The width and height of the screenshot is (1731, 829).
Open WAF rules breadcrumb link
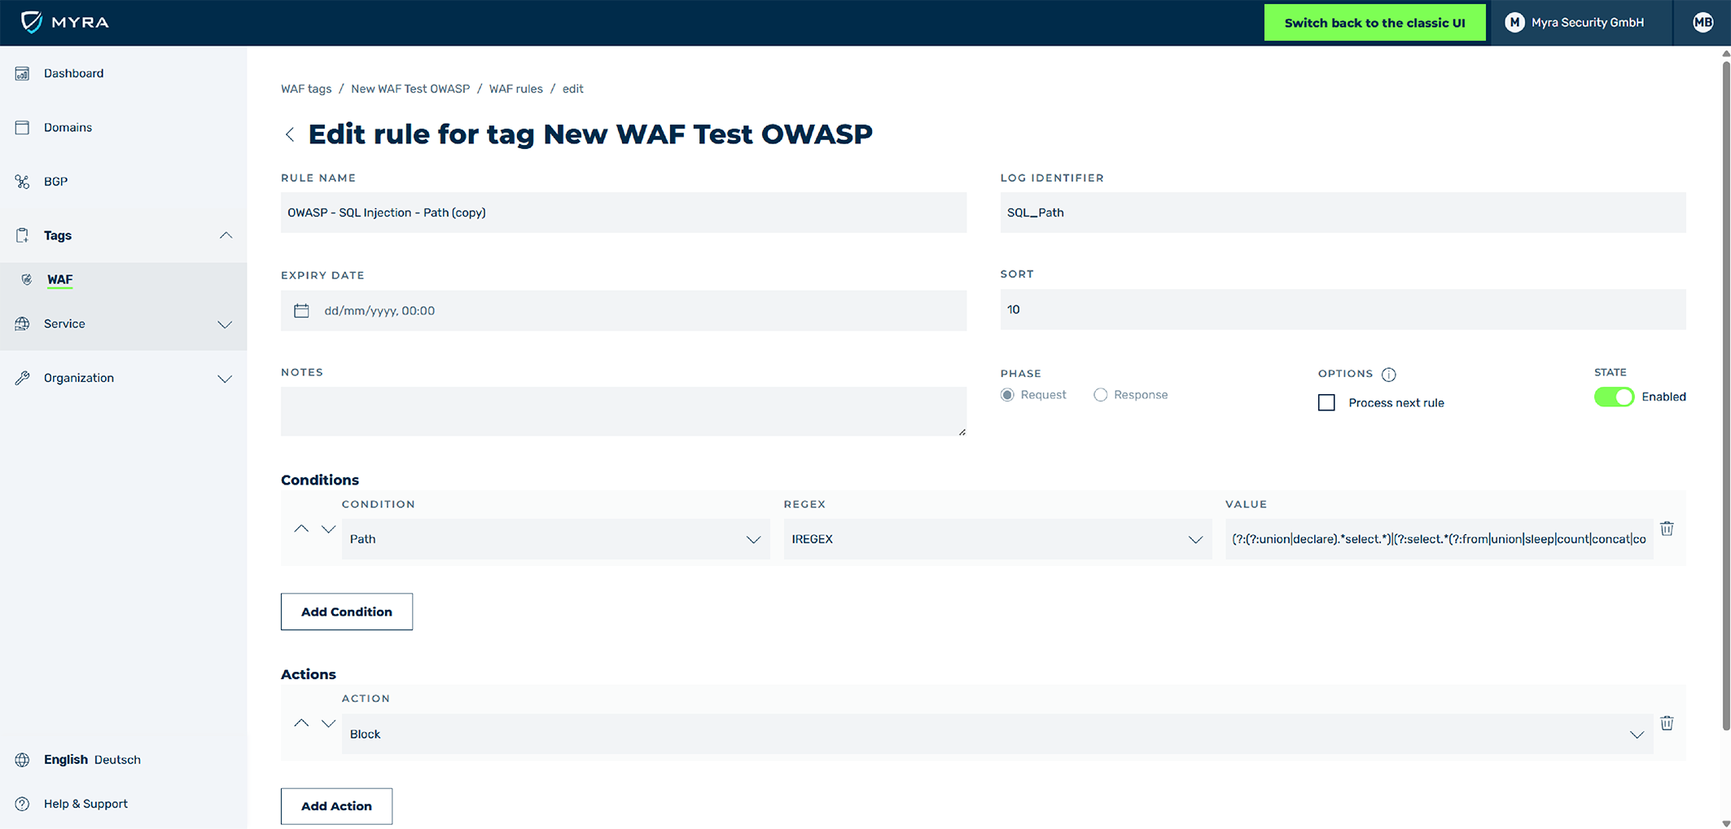515,89
